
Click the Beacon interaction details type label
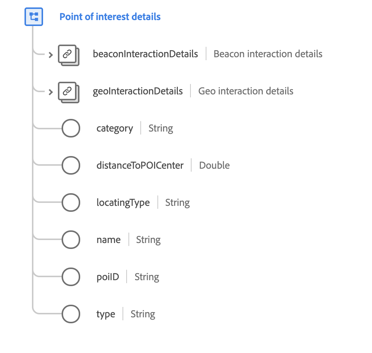(x=268, y=54)
